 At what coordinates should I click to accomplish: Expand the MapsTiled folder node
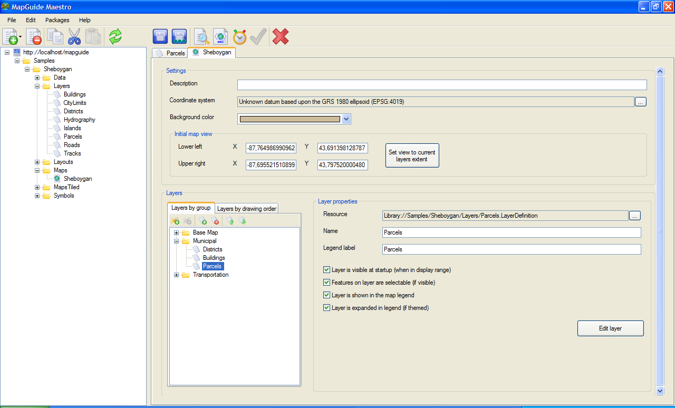(37, 187)
